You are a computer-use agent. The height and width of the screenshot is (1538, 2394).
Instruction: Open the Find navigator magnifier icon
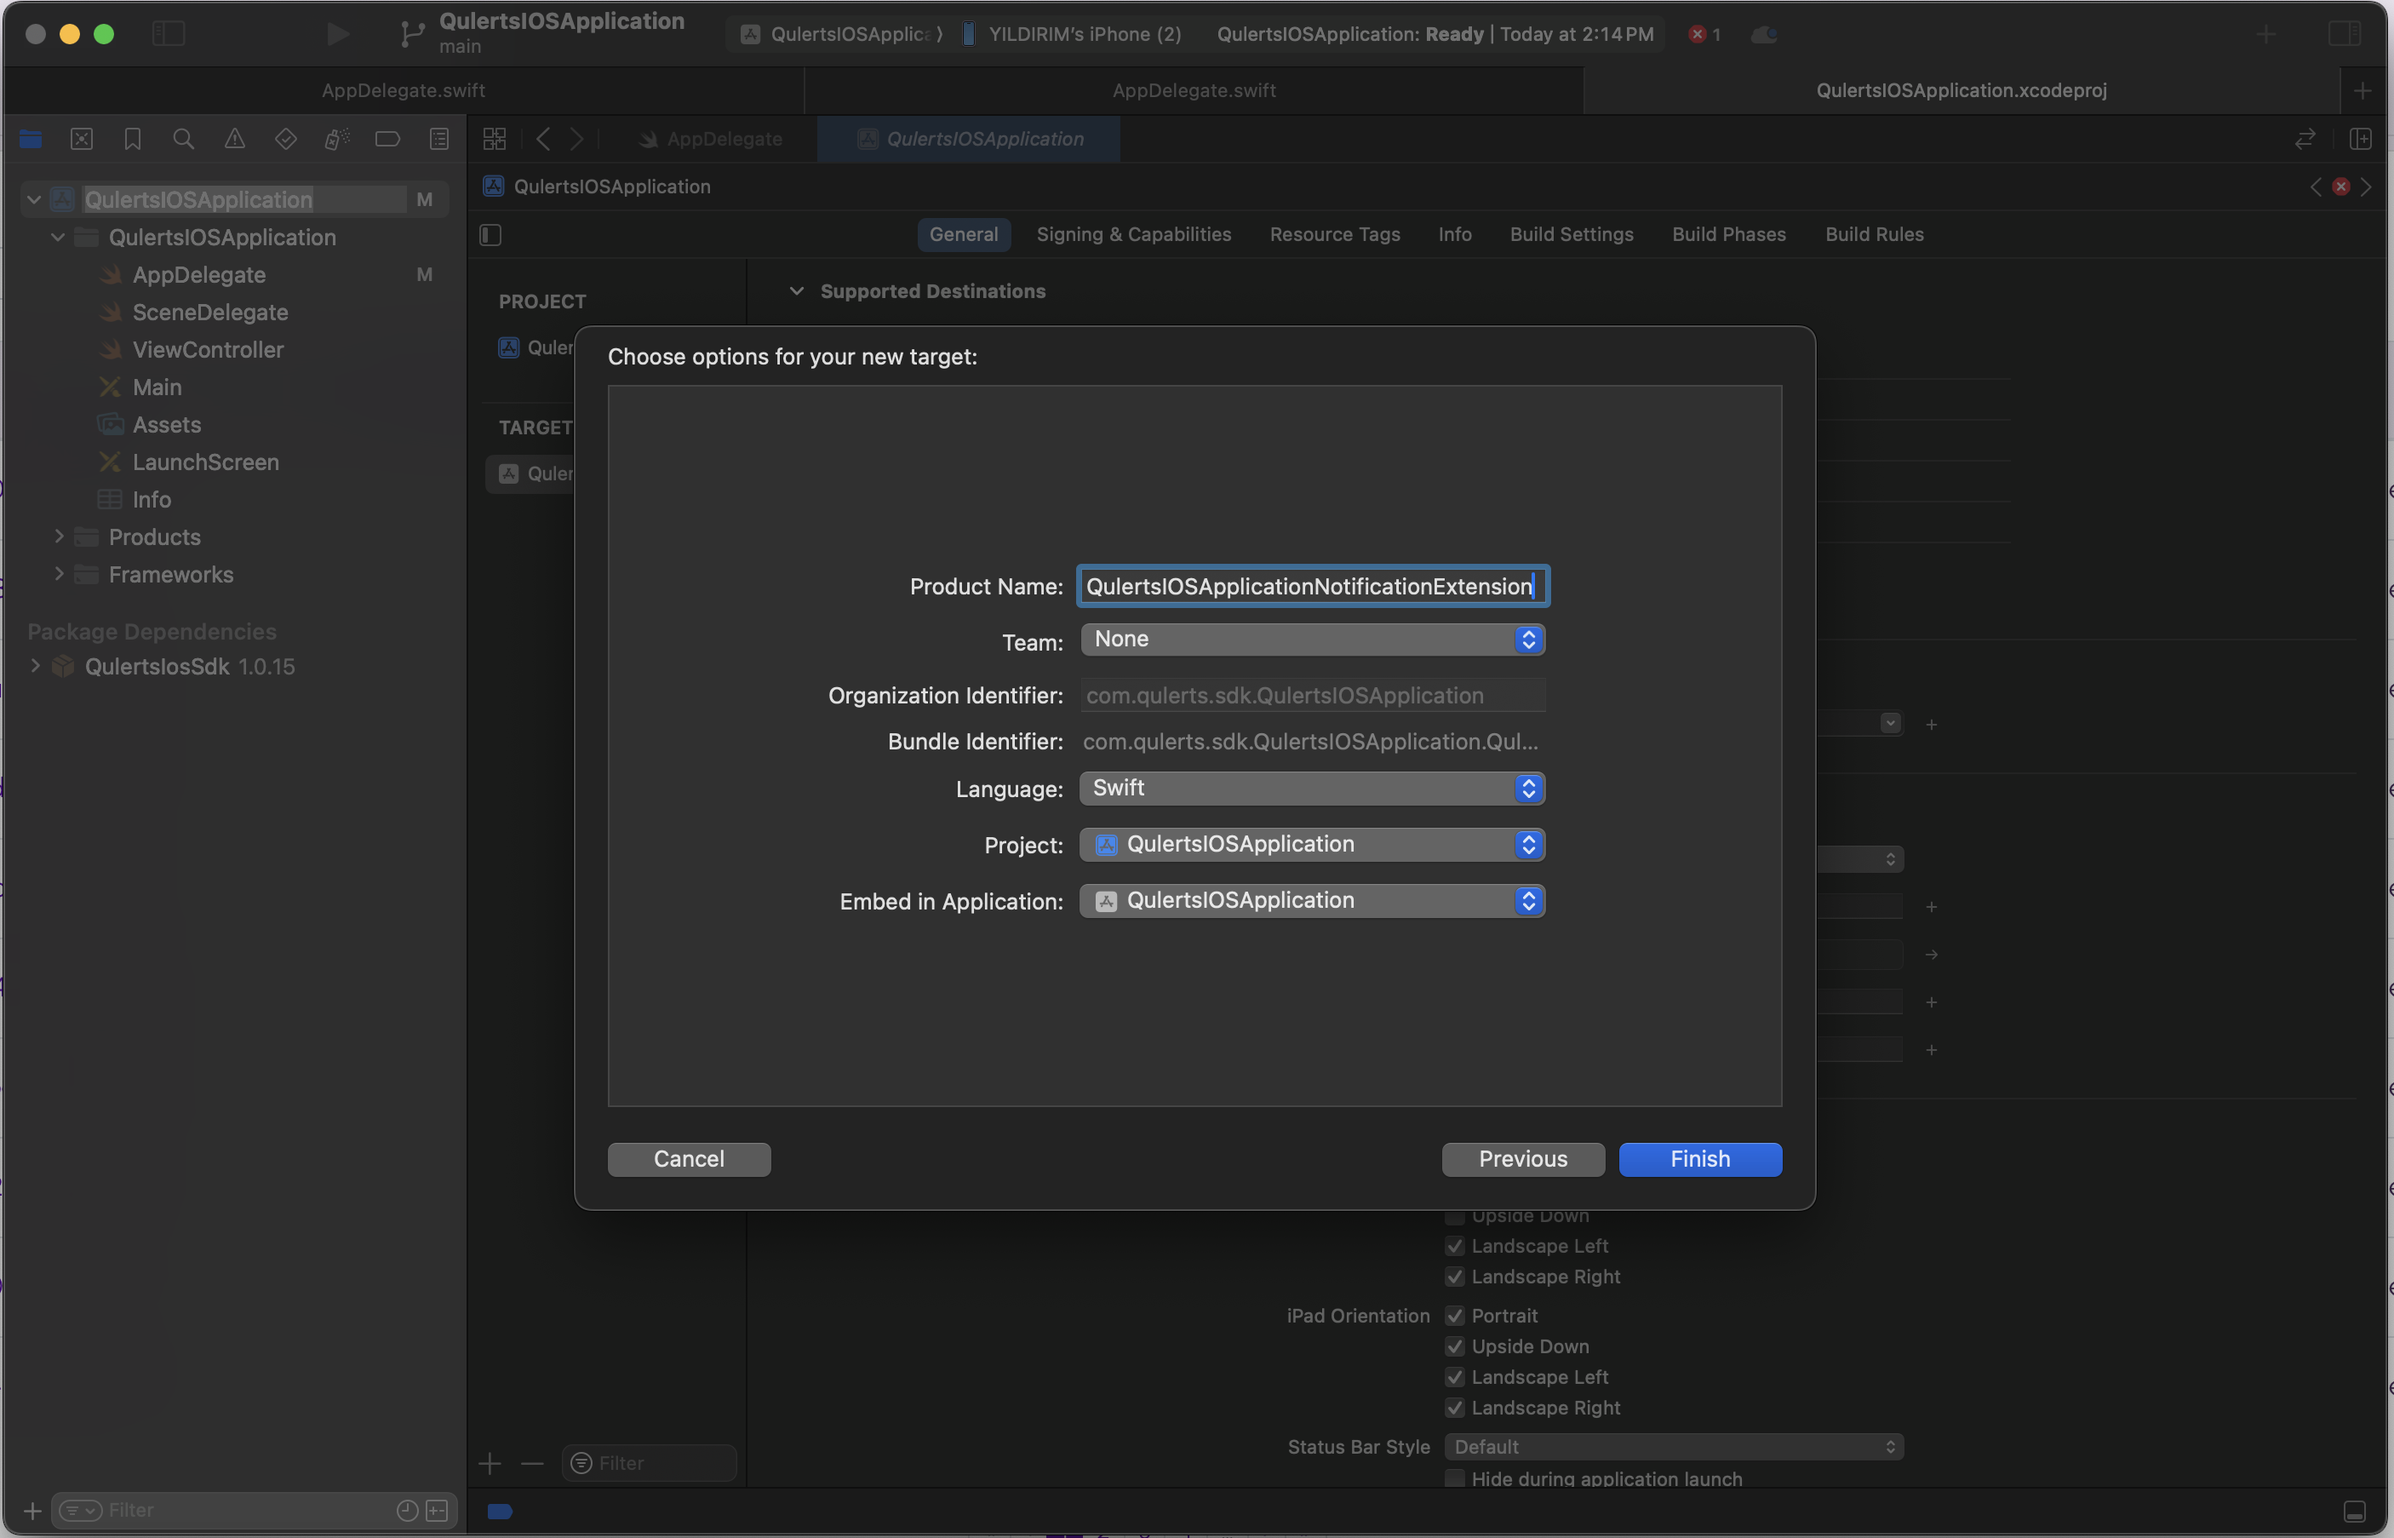[184, 139]
